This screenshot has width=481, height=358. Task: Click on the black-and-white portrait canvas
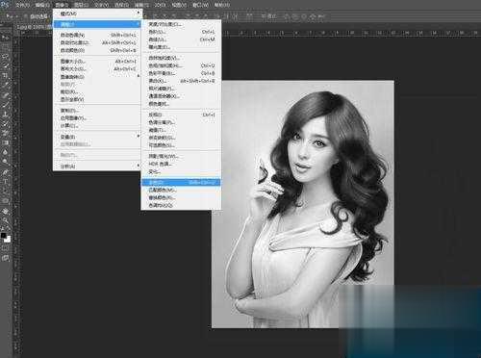click(303, 204)
